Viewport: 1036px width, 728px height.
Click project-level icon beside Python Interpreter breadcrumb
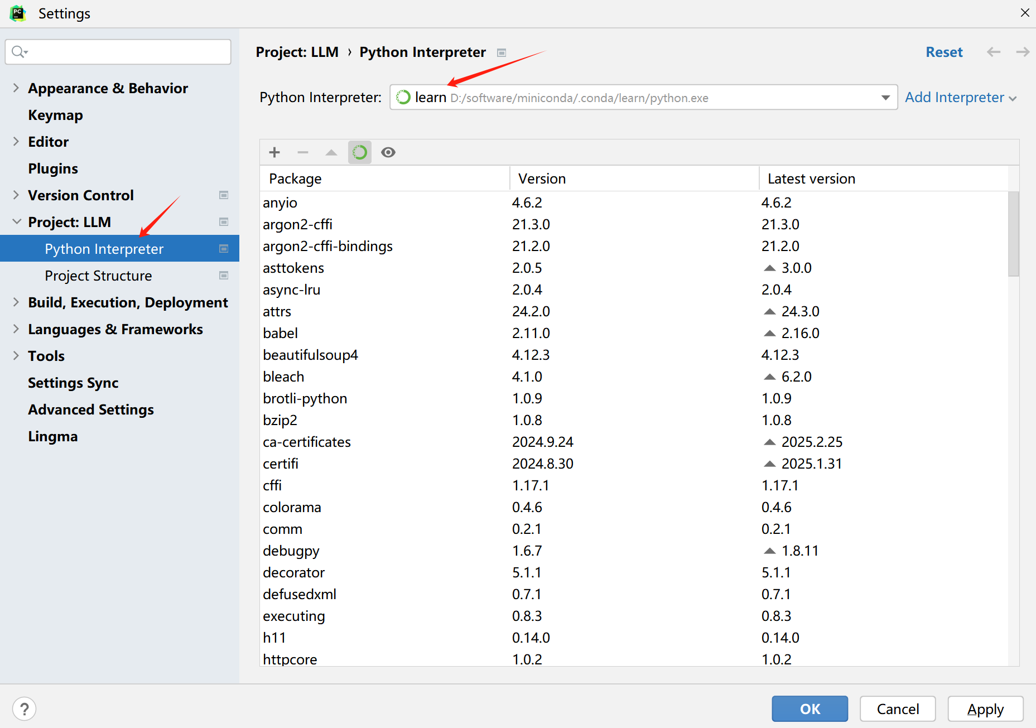click(x=502, y=52)
